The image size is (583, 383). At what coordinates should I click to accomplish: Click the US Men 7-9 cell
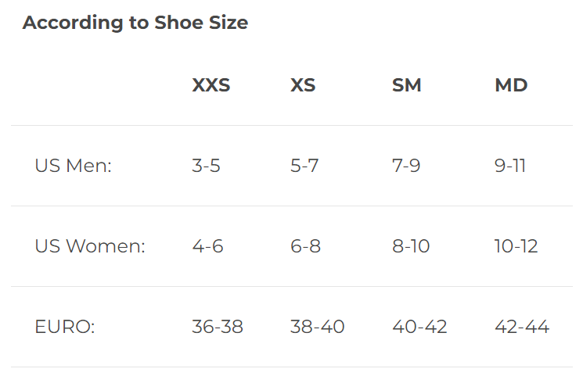pos(406,166)
